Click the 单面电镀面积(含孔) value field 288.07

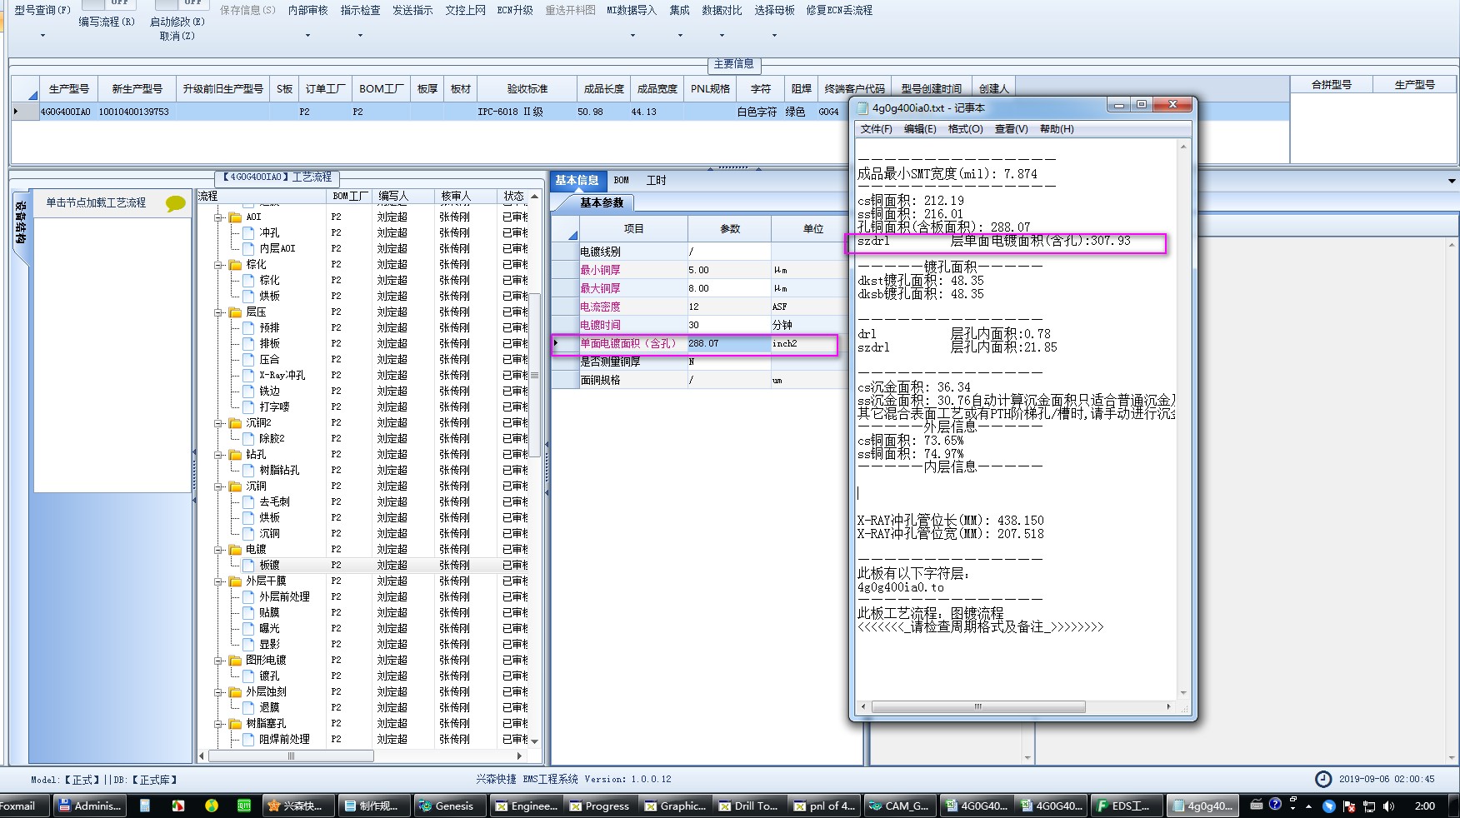[x=729, y=343]
